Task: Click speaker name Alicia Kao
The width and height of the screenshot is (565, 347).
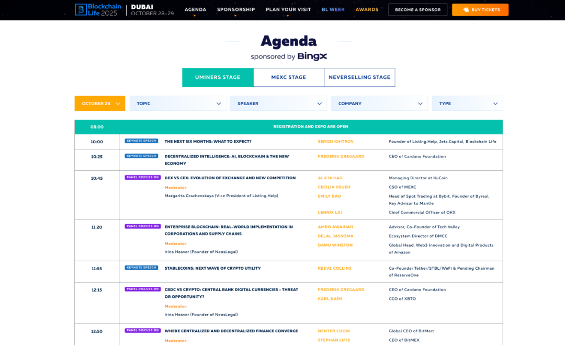Action: [330, 178]
